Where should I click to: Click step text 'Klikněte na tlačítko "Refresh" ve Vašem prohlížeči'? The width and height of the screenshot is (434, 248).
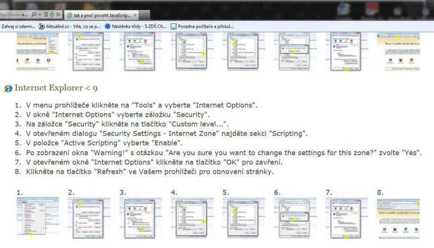111,171
